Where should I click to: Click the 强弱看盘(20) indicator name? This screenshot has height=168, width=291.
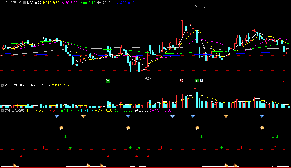point(15,110)
